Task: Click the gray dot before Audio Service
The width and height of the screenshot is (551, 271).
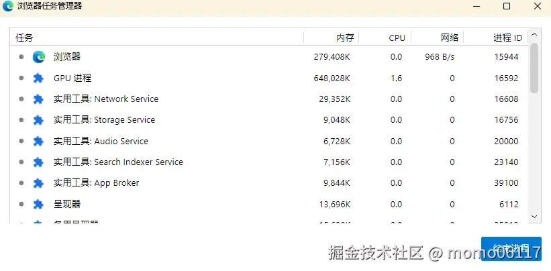Action: point(21,141)
